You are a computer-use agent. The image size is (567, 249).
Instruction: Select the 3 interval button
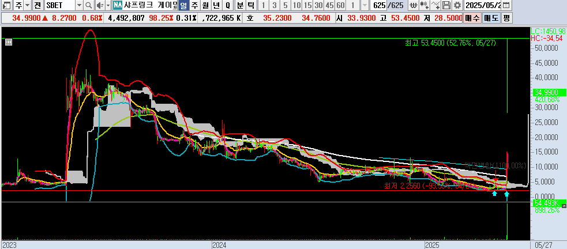tap(275, 5)
